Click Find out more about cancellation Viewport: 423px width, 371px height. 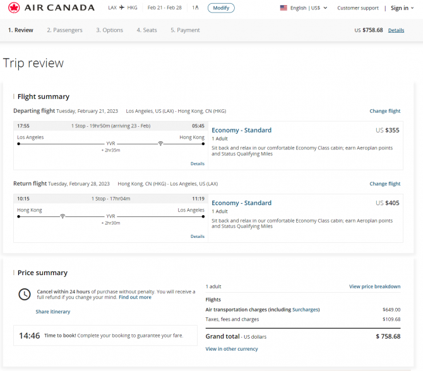[x=135, y=297]
